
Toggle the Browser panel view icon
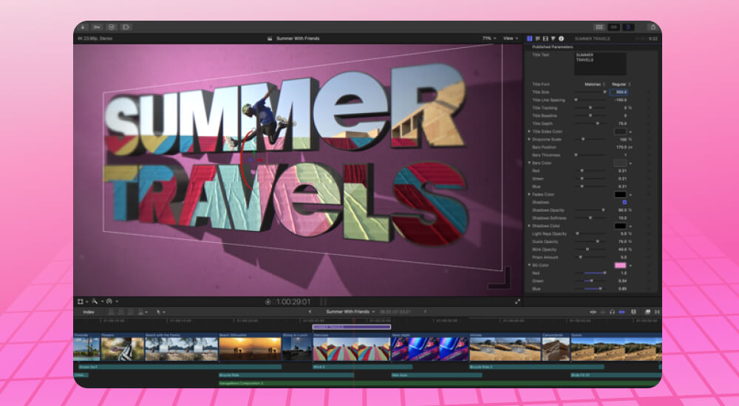[x=599, y=27]
